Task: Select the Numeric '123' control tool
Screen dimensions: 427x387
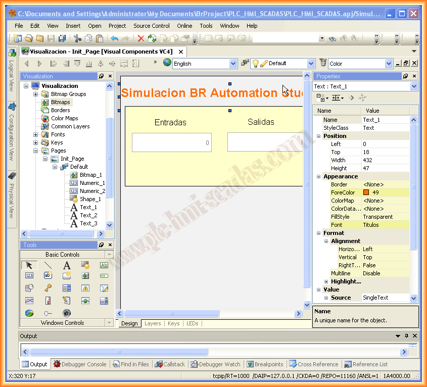Action: click(29, 276)
